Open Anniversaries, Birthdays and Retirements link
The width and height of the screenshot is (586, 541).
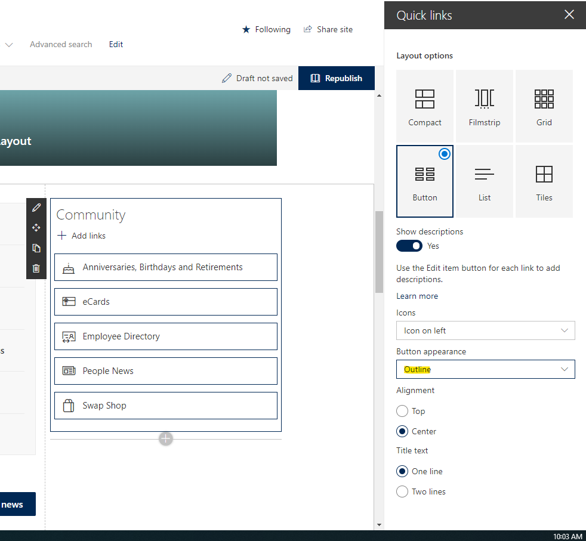point(166,267)
